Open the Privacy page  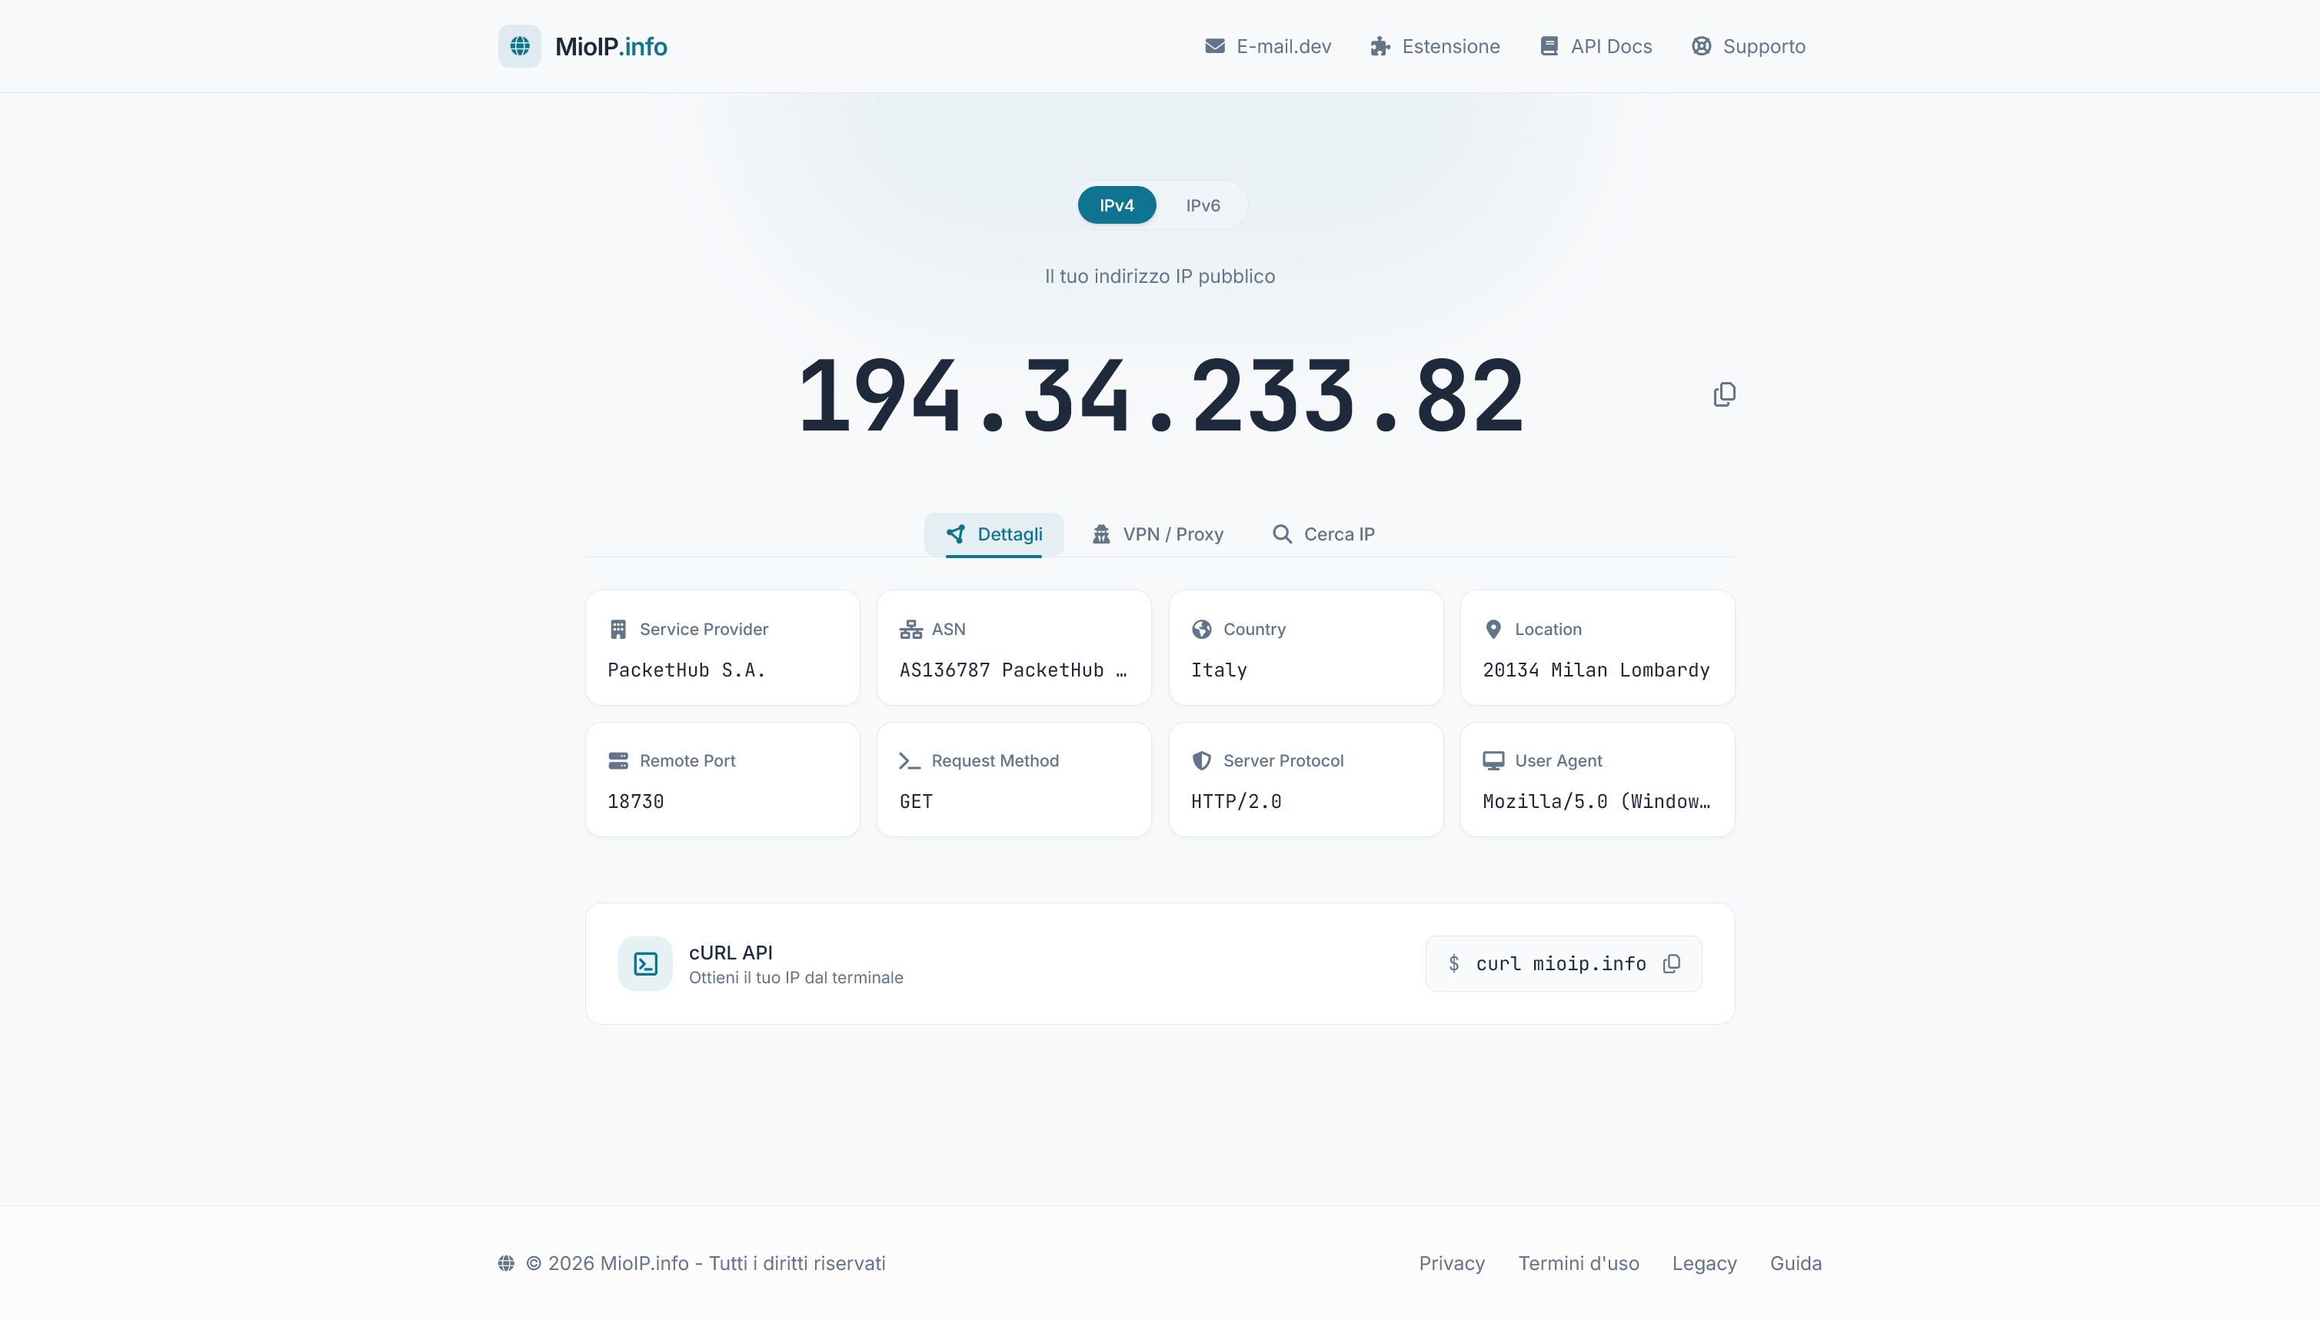(x=1450, y=1262)
